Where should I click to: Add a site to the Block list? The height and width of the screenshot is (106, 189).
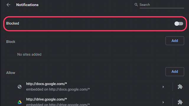175,41
